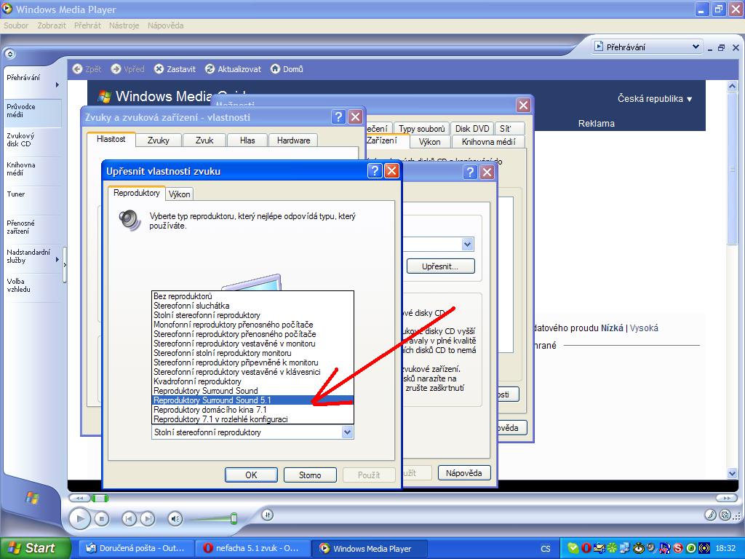This screenshot has height=559, width=745.
Task: Choose Kvadrofonní reproduktory option
Action: [x=252, y=381]
